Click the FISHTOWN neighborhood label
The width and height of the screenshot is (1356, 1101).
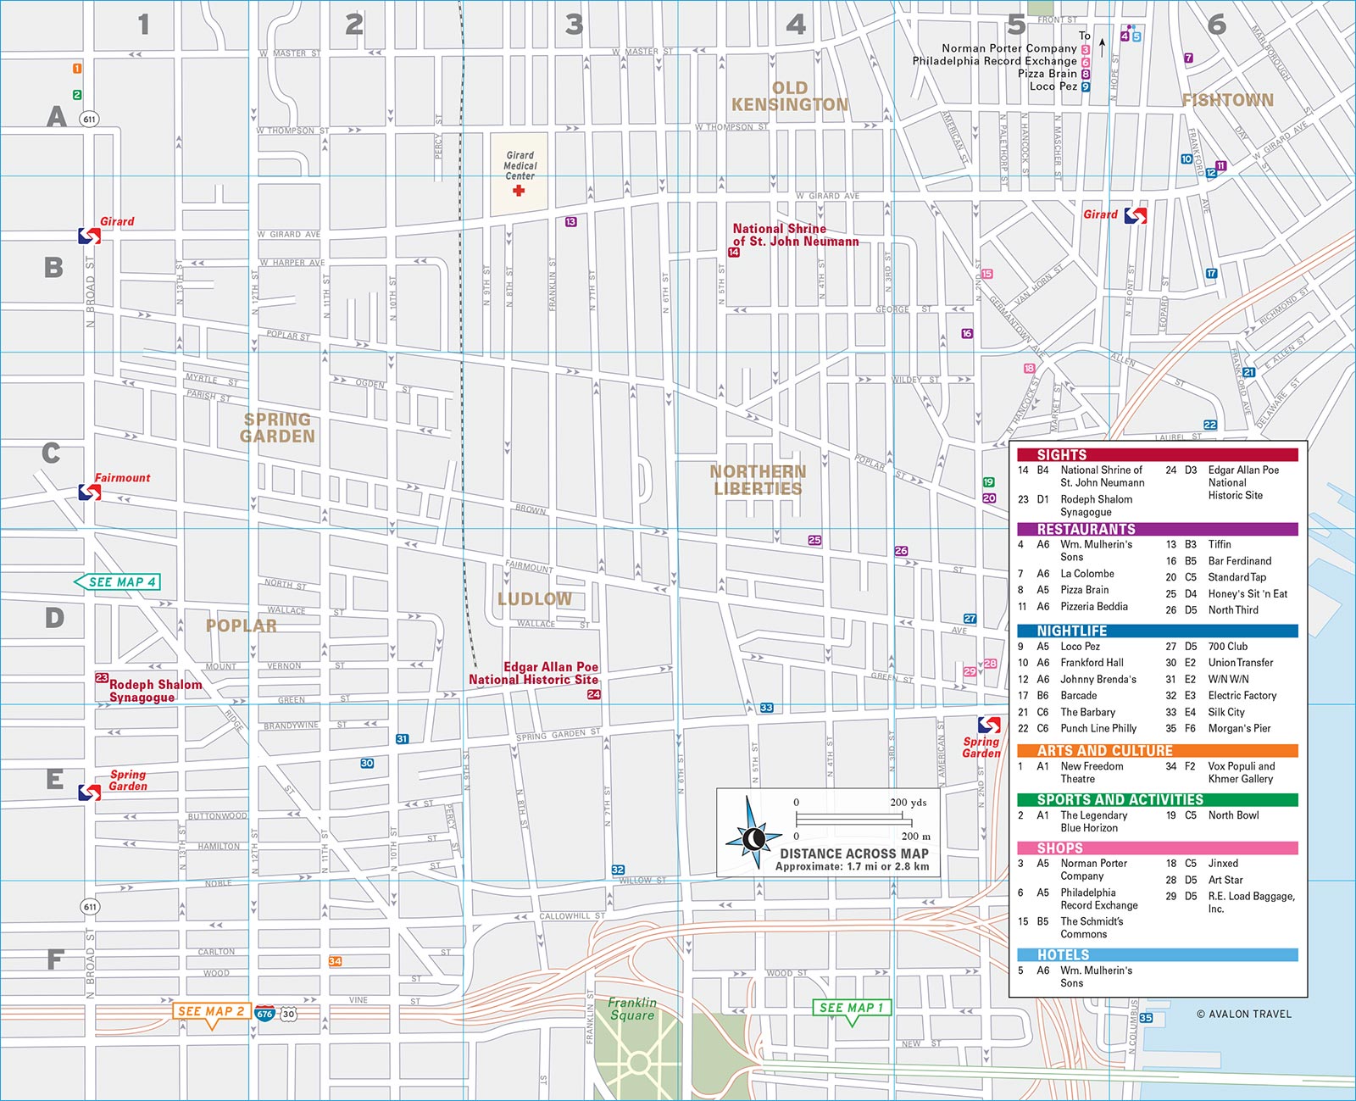1228,100
